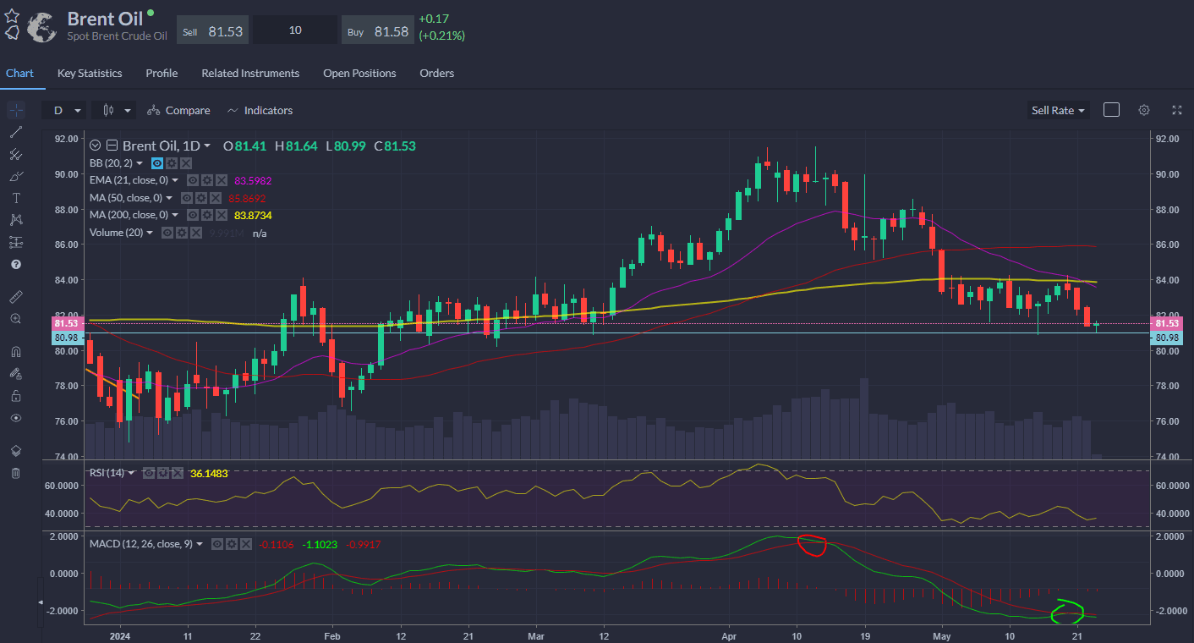Select the Text annotation tool
The width and height of the screenshot is (1194, 643).
coord(15,198)
